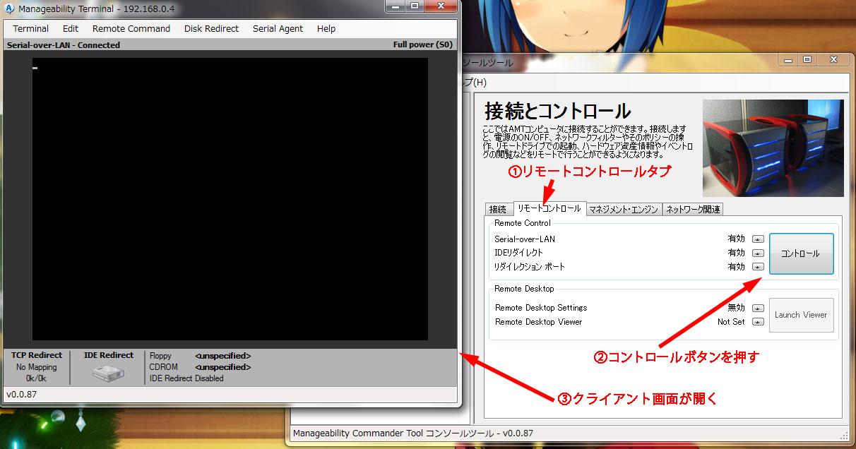Click the Full power (S0) status text
The image size is (856, 449).
point(423,44)
